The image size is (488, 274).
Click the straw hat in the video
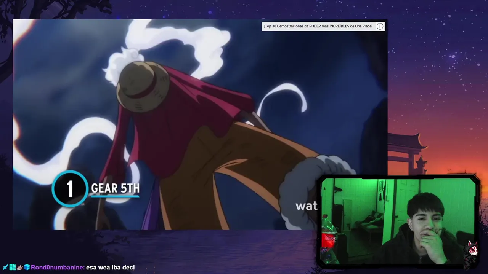(x=143, y=86)
